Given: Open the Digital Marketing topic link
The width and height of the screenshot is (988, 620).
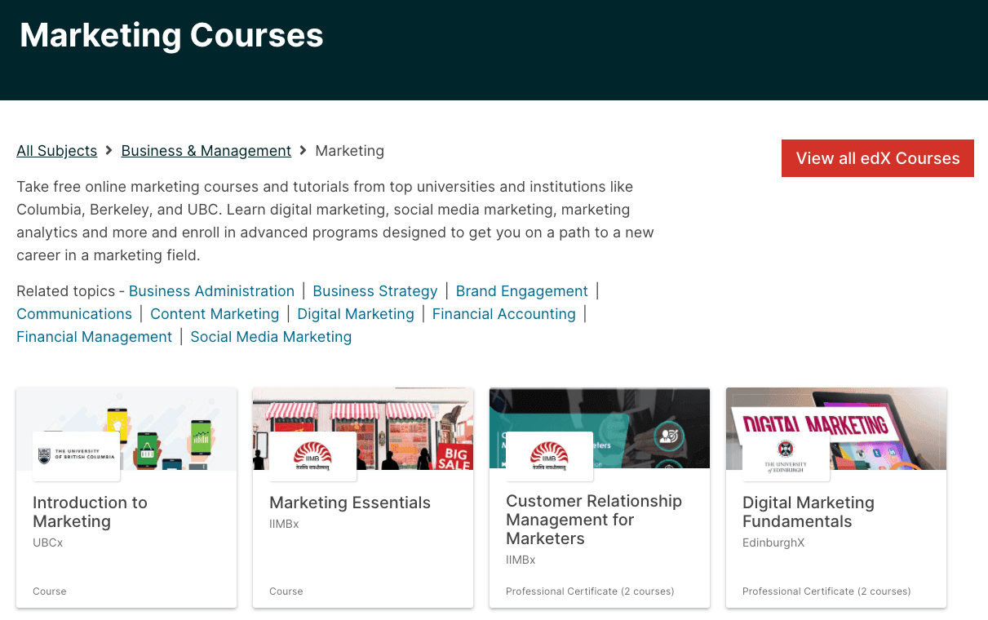Looking at the screenshot, I should click(356, 313).
